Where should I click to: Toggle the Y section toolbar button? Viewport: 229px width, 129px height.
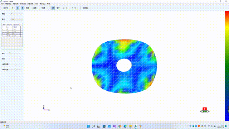coord(43,8)
